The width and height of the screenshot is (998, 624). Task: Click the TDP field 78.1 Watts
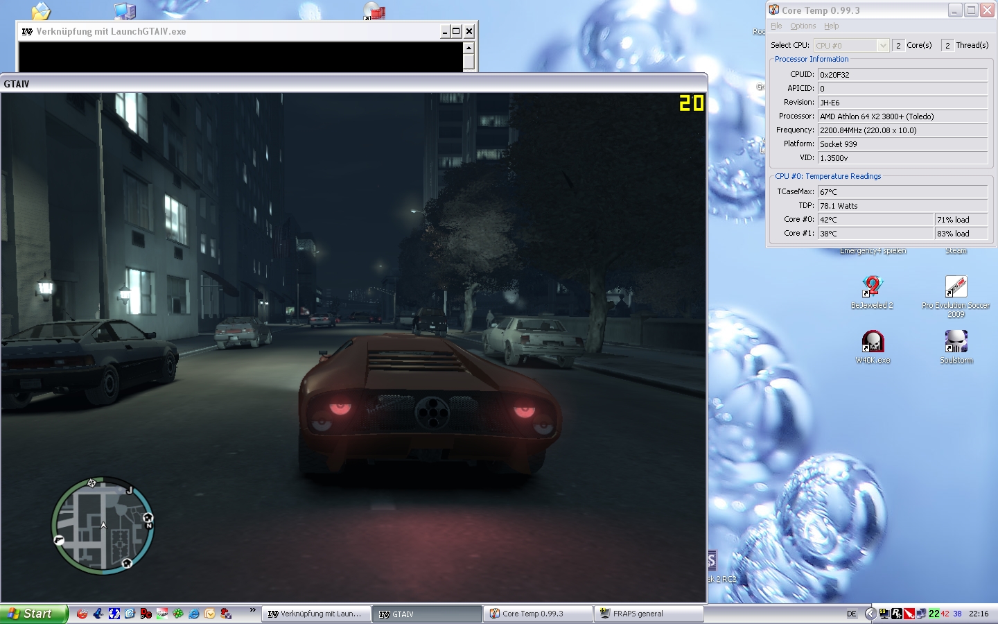[902, 205]
